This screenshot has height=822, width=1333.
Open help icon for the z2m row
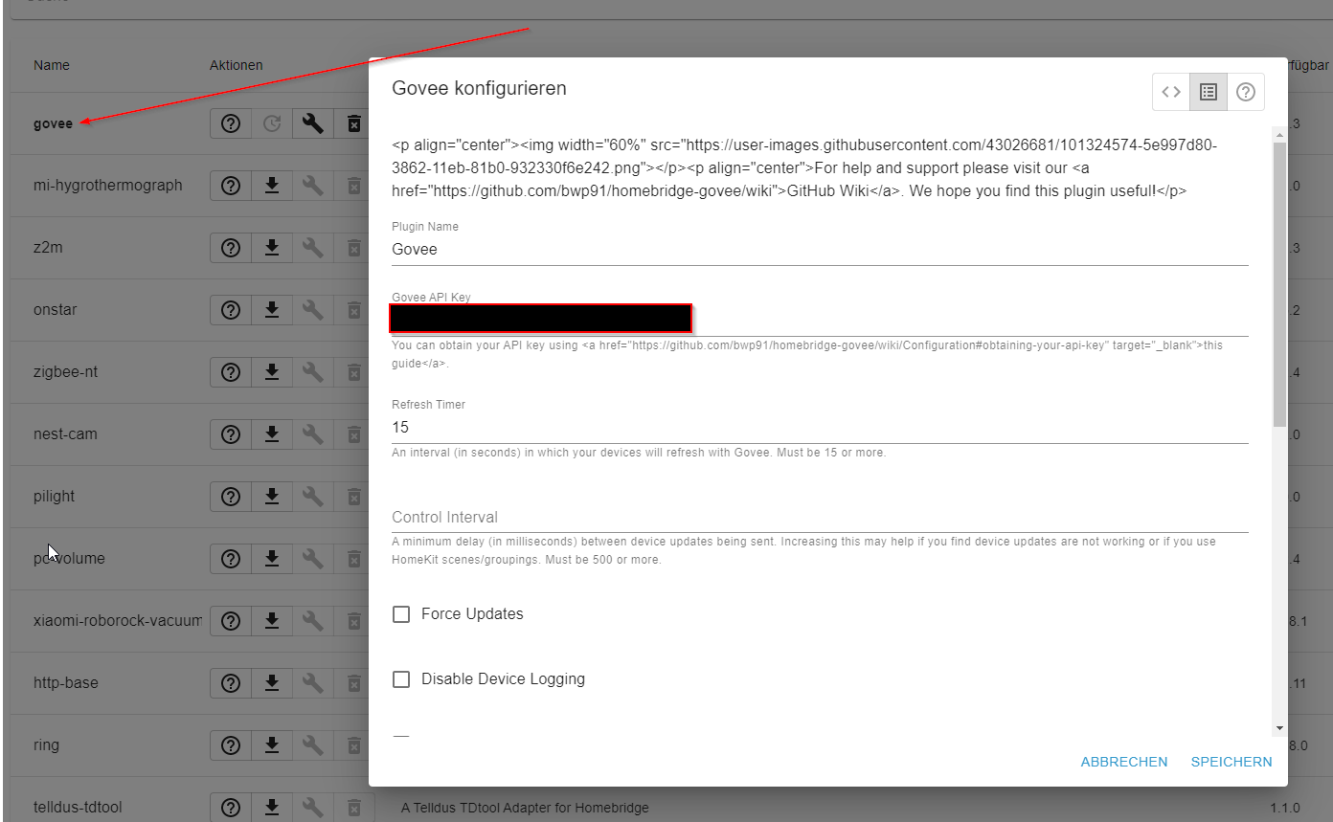231,248
